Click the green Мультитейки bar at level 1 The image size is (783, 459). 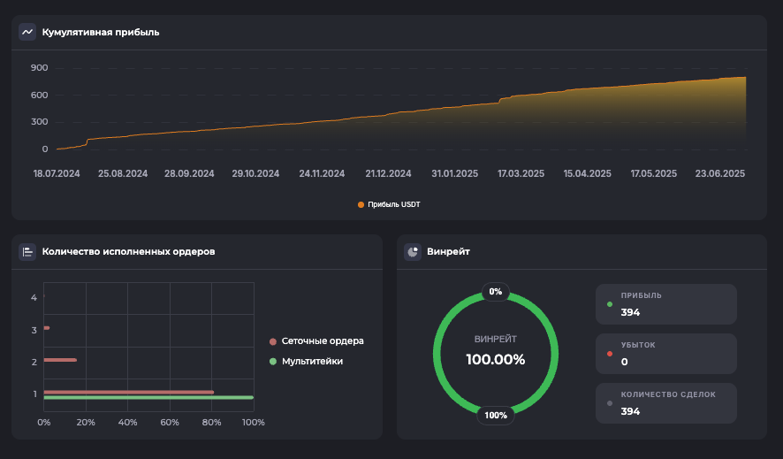[x=148, y=398]
